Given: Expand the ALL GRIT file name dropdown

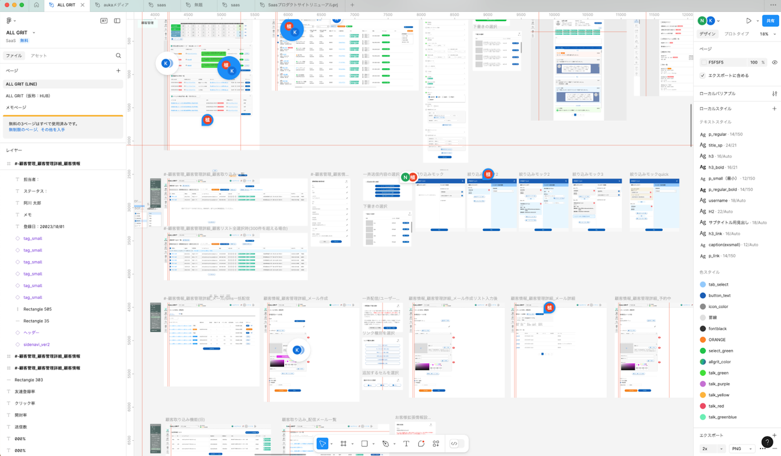Looking at the screenshot, I should coord(34,33).
